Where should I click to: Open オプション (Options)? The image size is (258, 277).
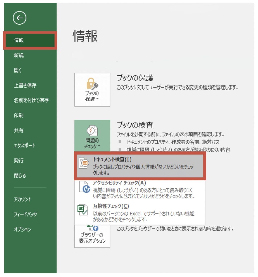point(19,229)
